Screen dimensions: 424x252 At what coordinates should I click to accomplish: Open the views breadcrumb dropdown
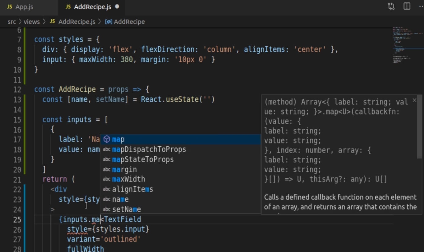[31, 22]
